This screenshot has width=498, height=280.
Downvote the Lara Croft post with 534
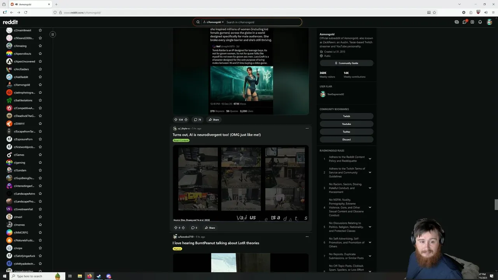coord(186,120)
